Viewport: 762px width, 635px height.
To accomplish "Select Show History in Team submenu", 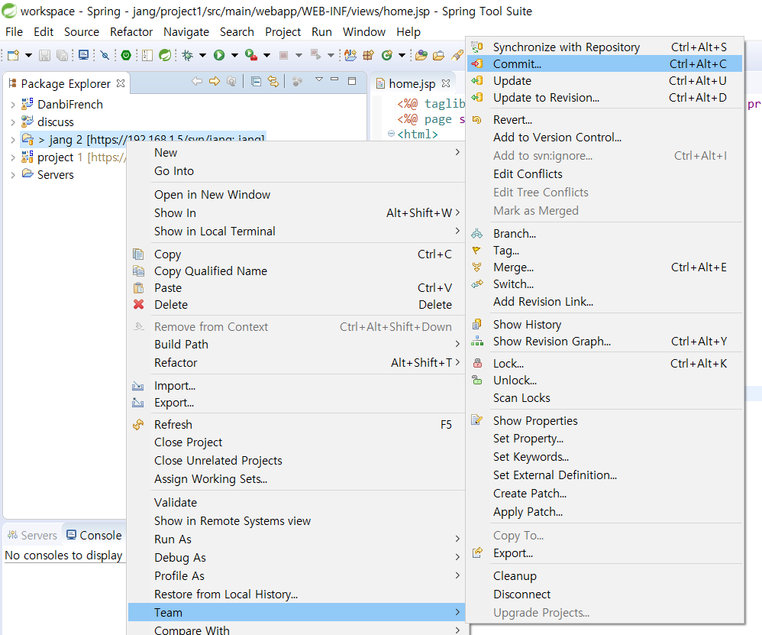I will point(605,324).
